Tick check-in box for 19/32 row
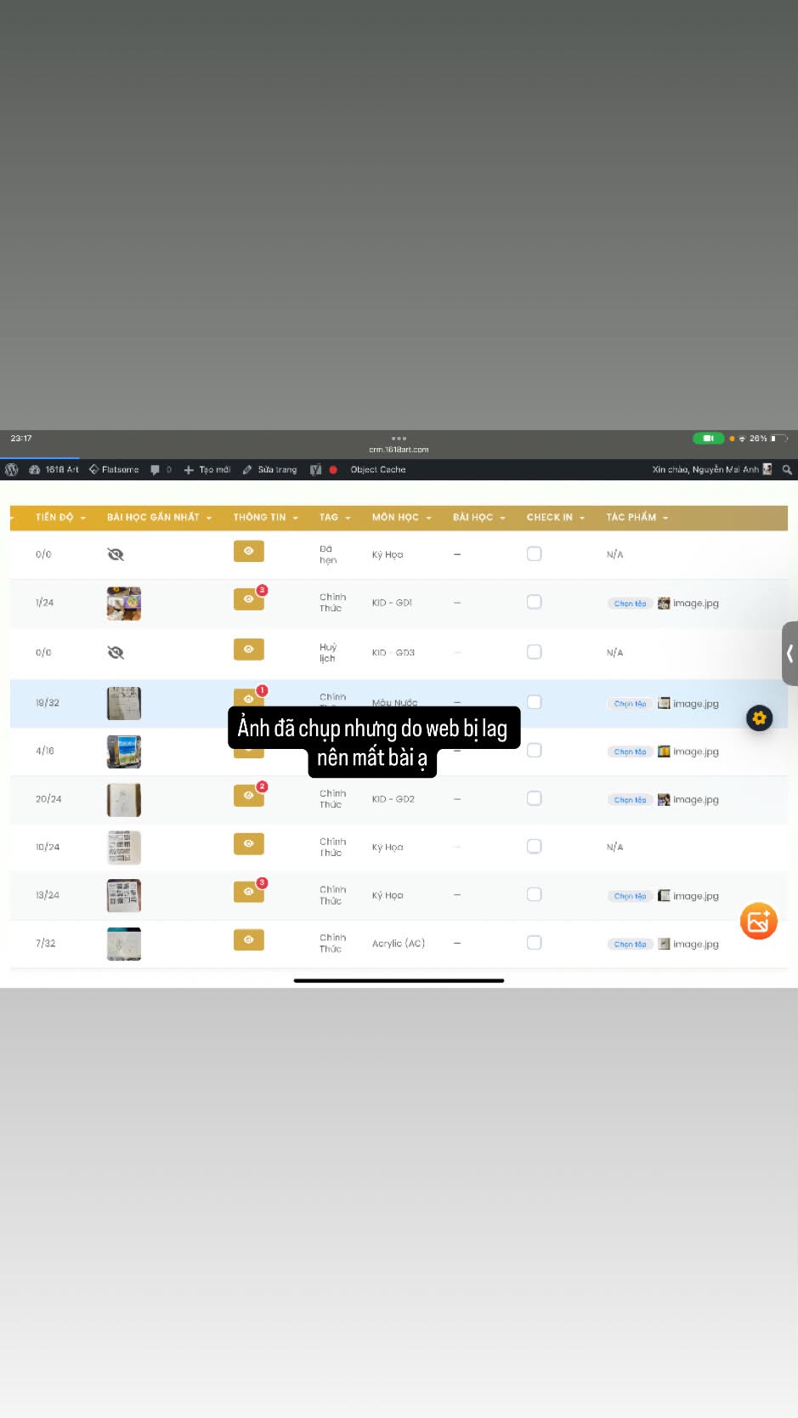This screenshot has width=798, height=1418. coord(534,702)
